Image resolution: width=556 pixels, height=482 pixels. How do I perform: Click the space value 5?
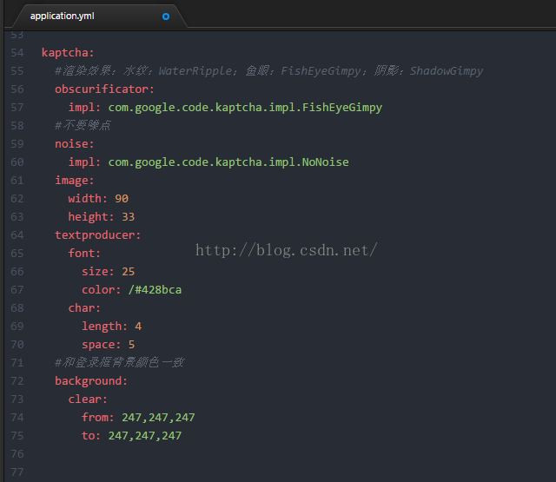131,345
